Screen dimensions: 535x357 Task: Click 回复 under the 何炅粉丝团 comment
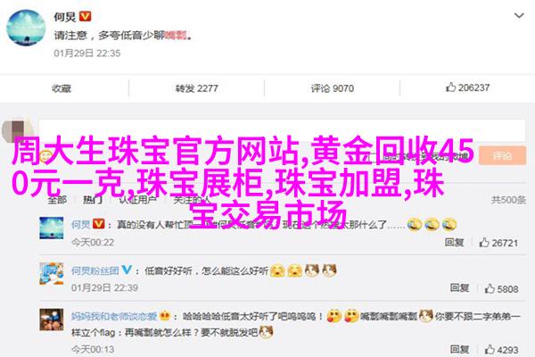(x=459, y=288)
